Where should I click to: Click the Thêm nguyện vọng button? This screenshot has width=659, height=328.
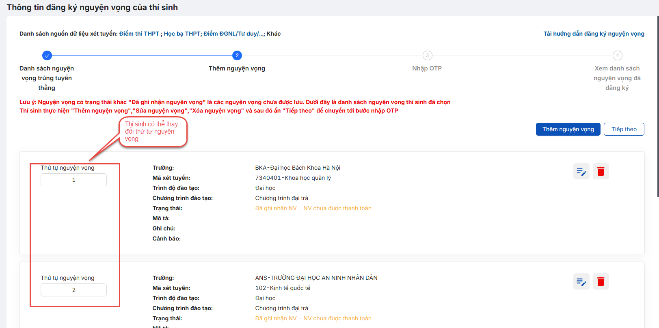(568, 129)
